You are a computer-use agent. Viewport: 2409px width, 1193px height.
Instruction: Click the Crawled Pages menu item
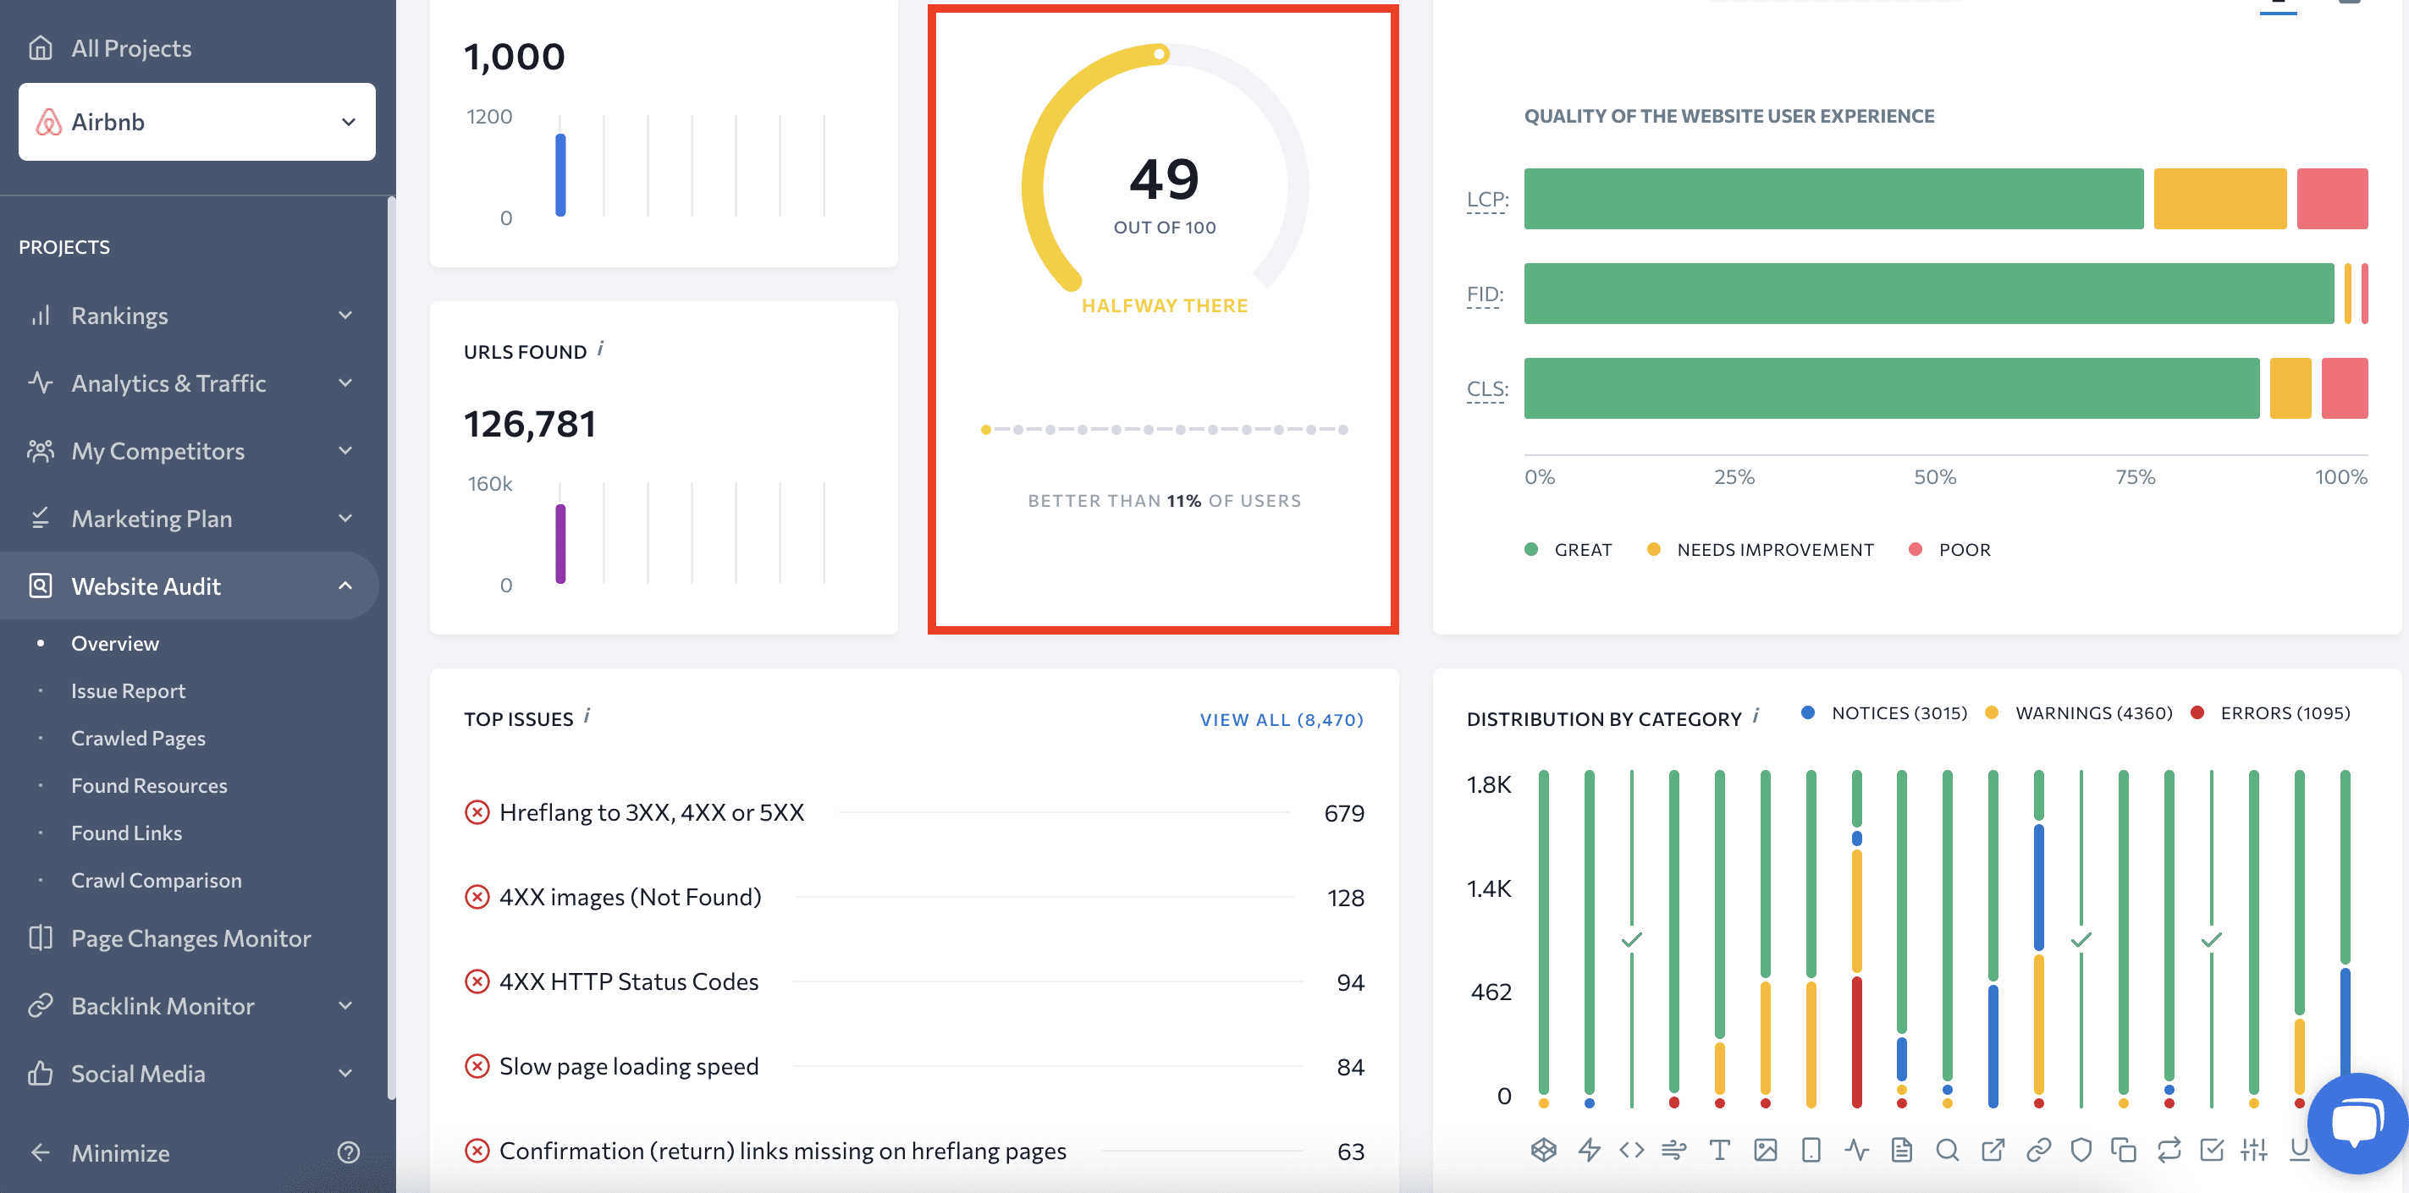click(x=138, y=737)
